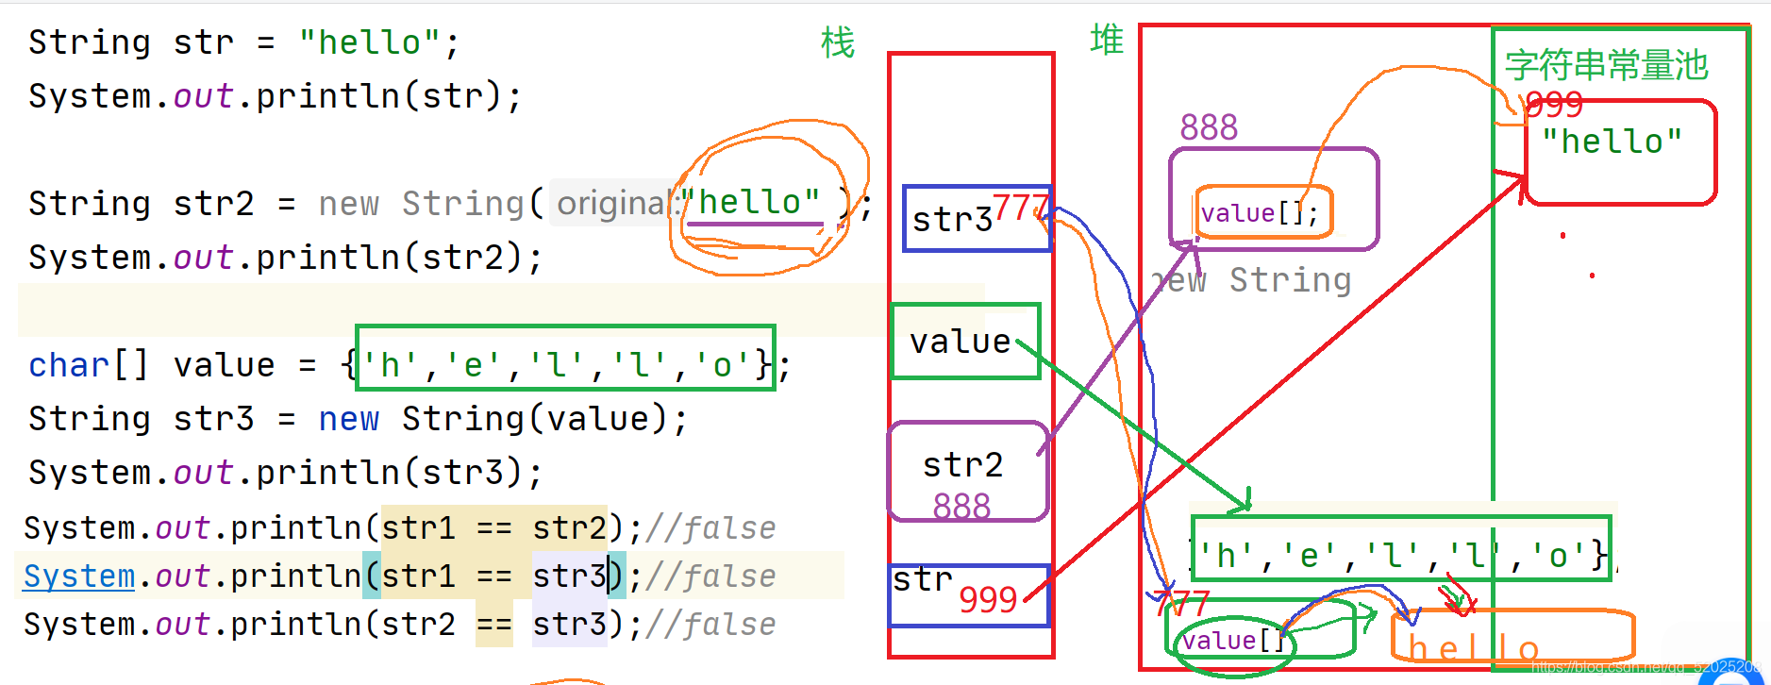This screenshot has height=685, width=1771.
Task: Click the underlined System link
Action: point(79,576)
